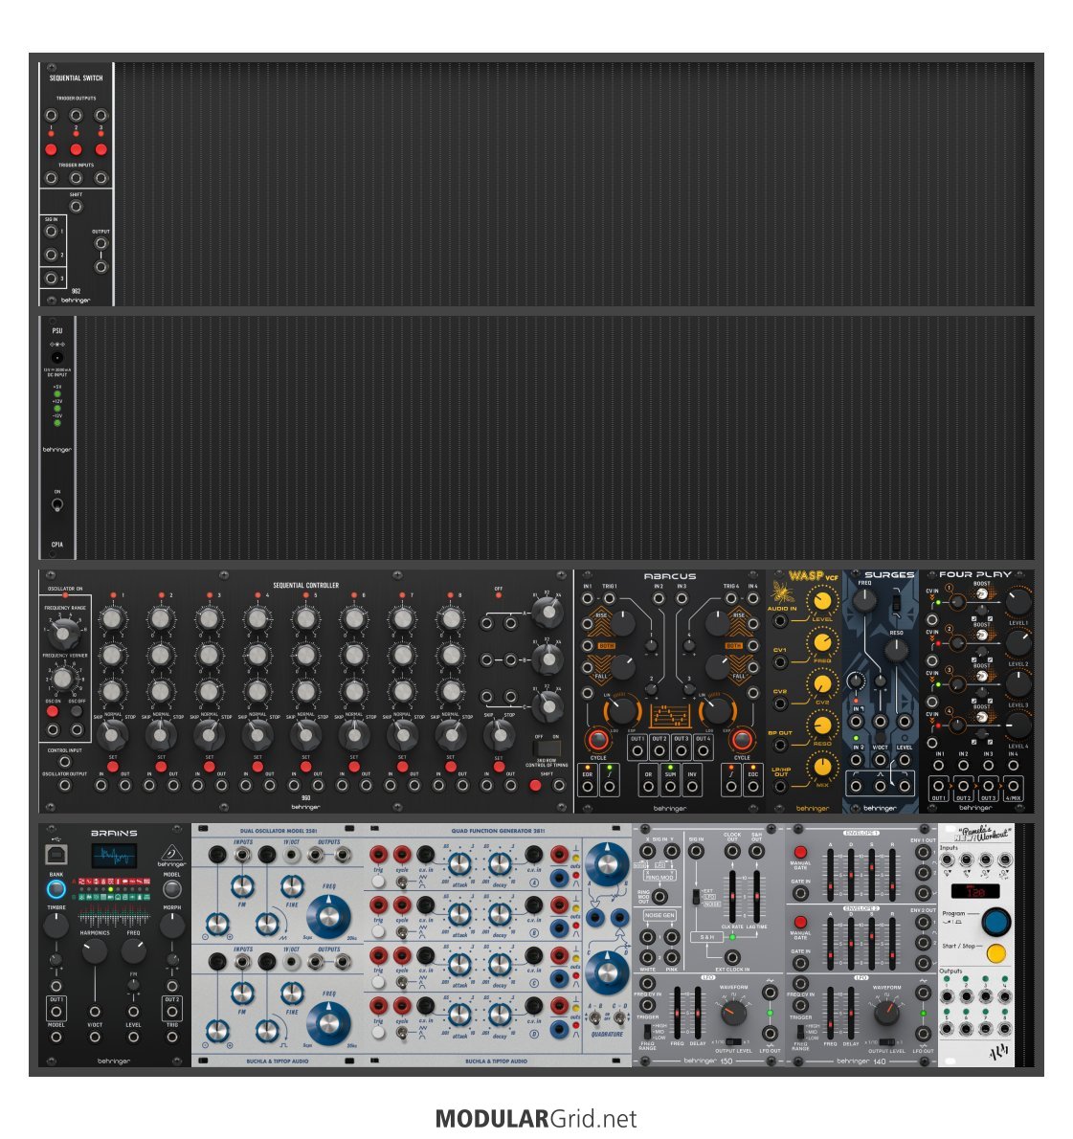Click Abacus left CYCLE button
Image resolution: width=1073 pixels, height=1139 pixels.
(598, 740)
